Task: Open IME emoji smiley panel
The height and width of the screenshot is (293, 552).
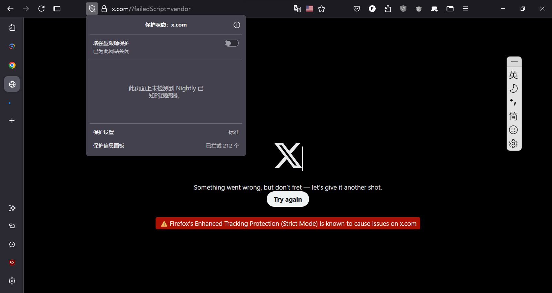Action: pos(513,130)
